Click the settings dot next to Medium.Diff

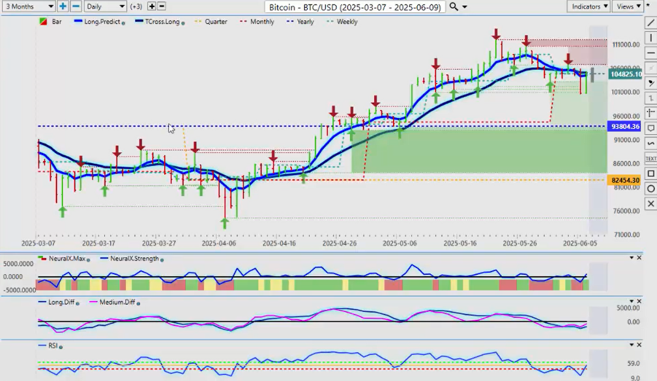coord(138,303)
